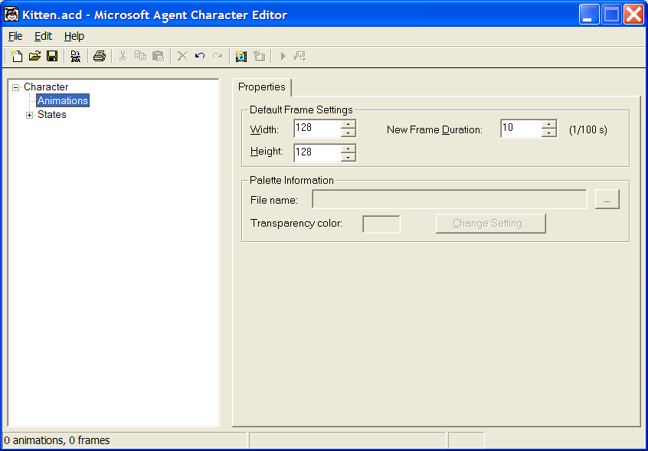Switch to the Properties tab
The image size is (648, 451).
(x=261, y=87)
